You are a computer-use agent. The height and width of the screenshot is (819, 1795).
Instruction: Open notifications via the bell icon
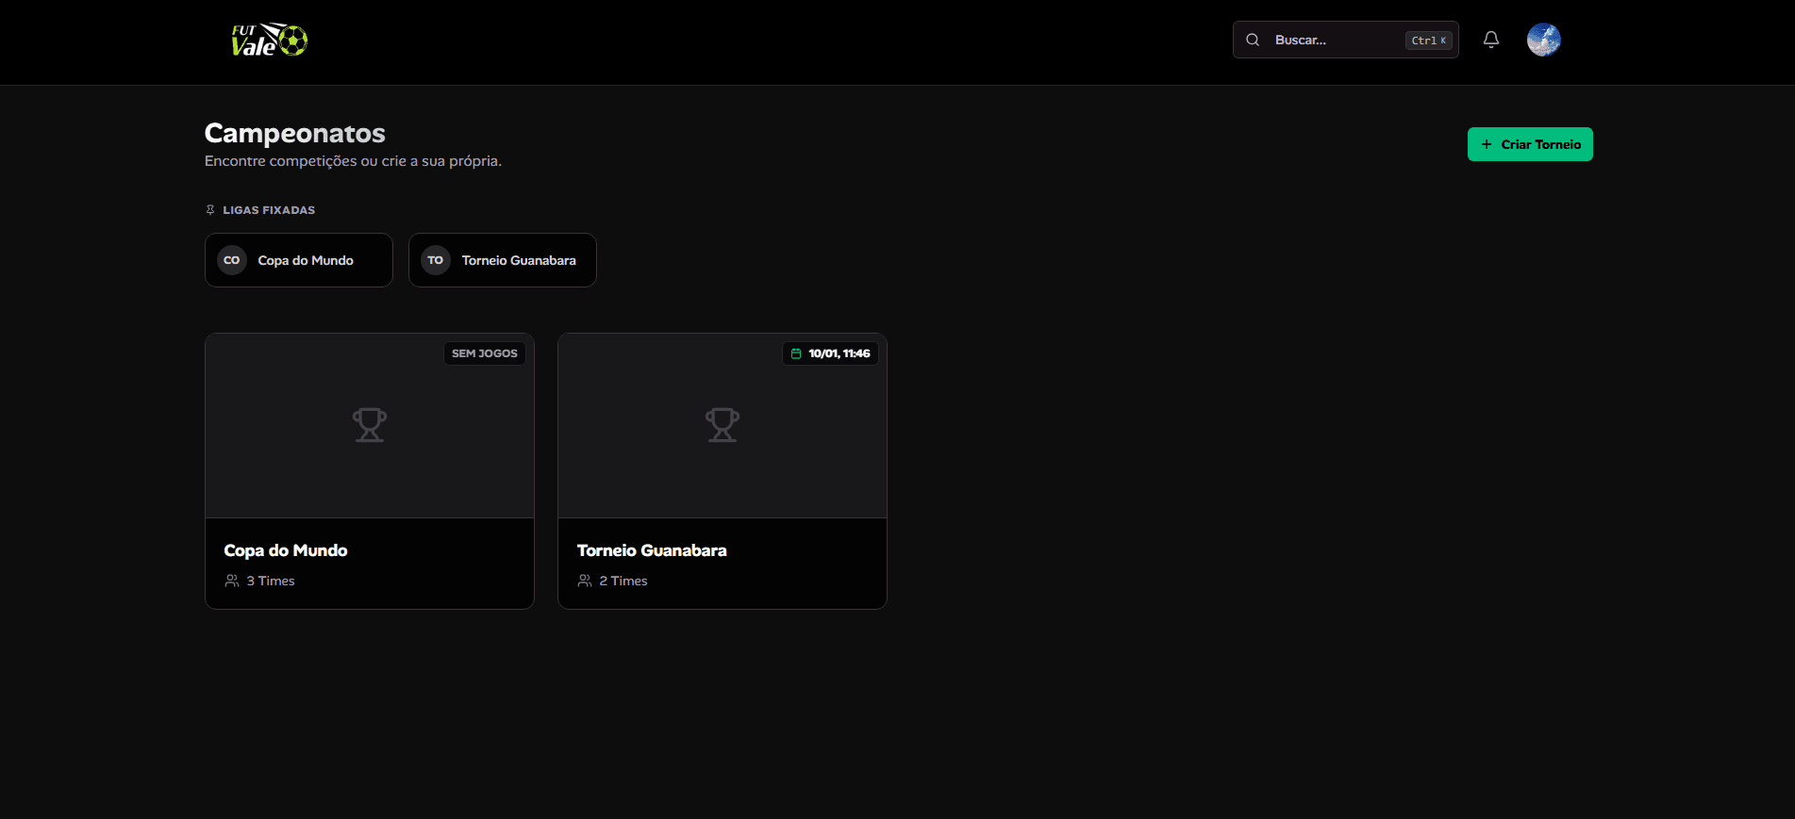point(1490,40)
